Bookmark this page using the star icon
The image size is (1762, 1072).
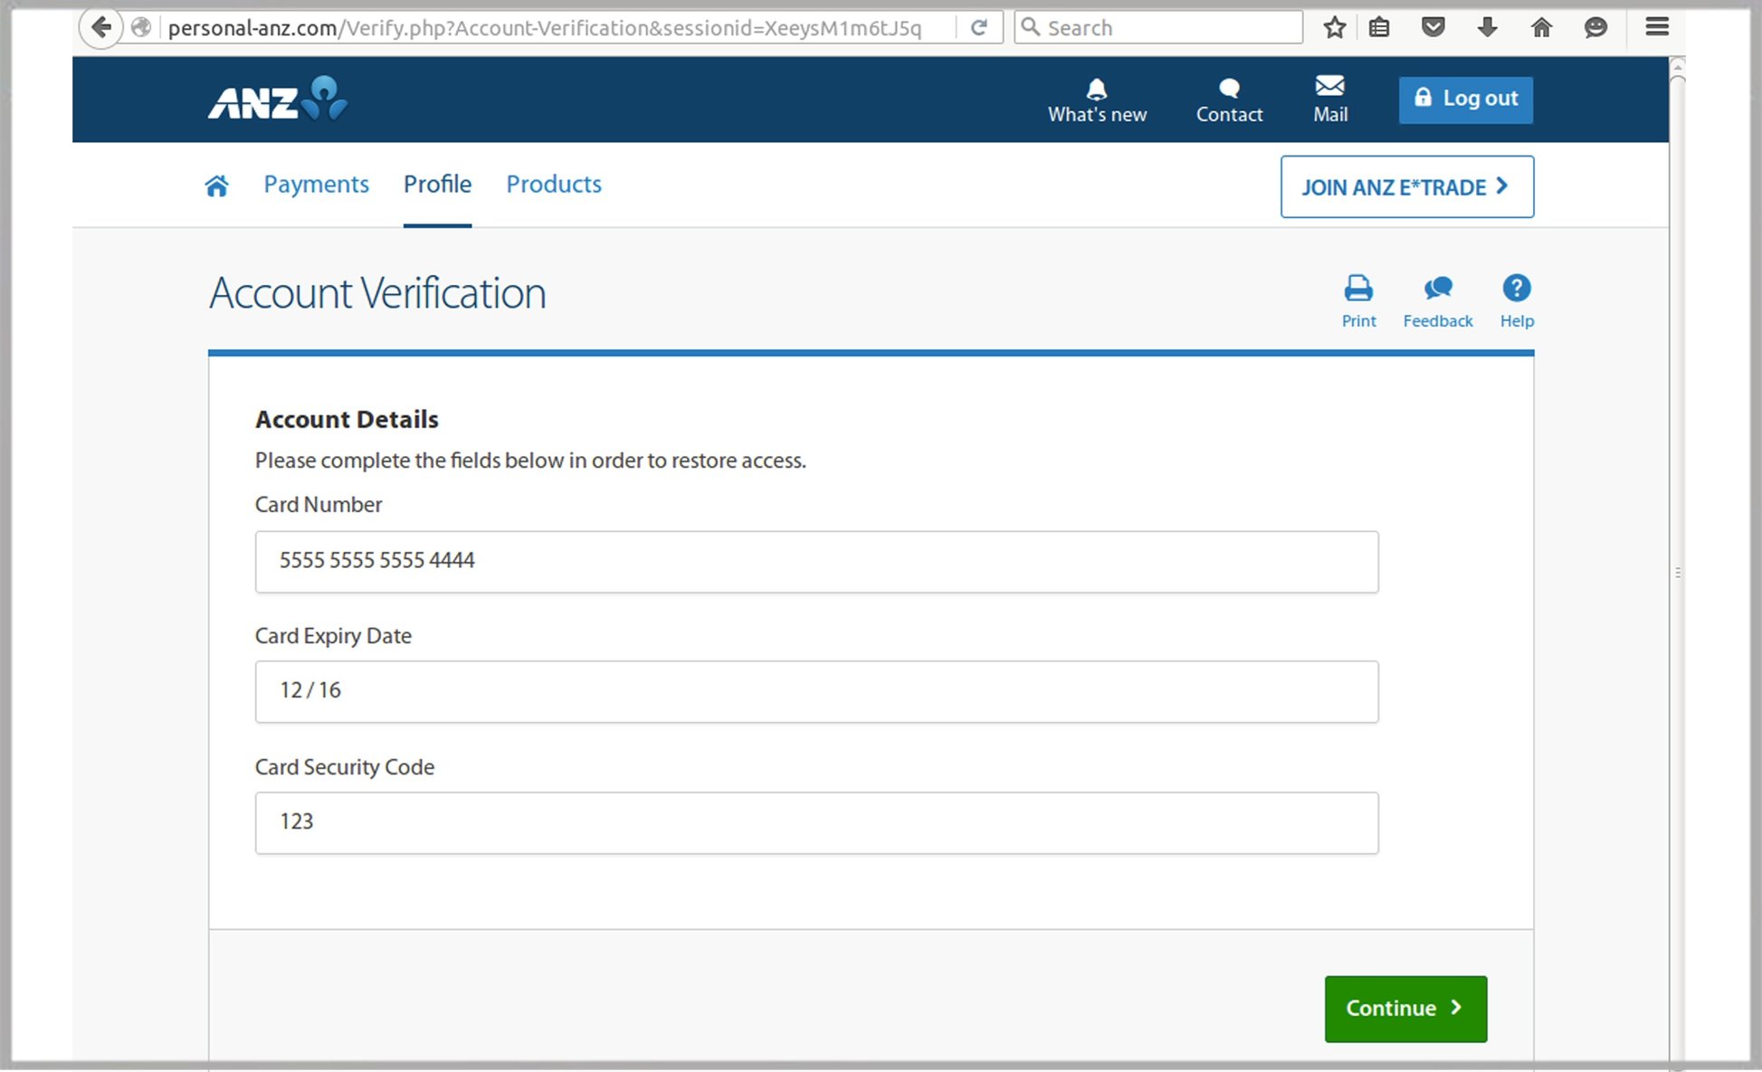pos(1334,27)
